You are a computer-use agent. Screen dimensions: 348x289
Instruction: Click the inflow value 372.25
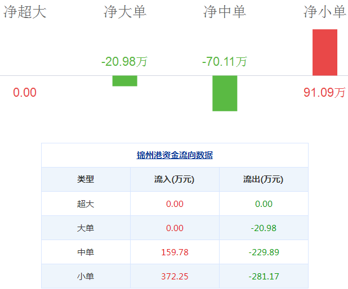point(175,277)
